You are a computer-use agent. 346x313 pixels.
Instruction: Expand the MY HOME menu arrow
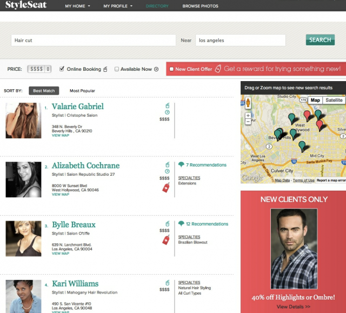(x=89, y=6)
